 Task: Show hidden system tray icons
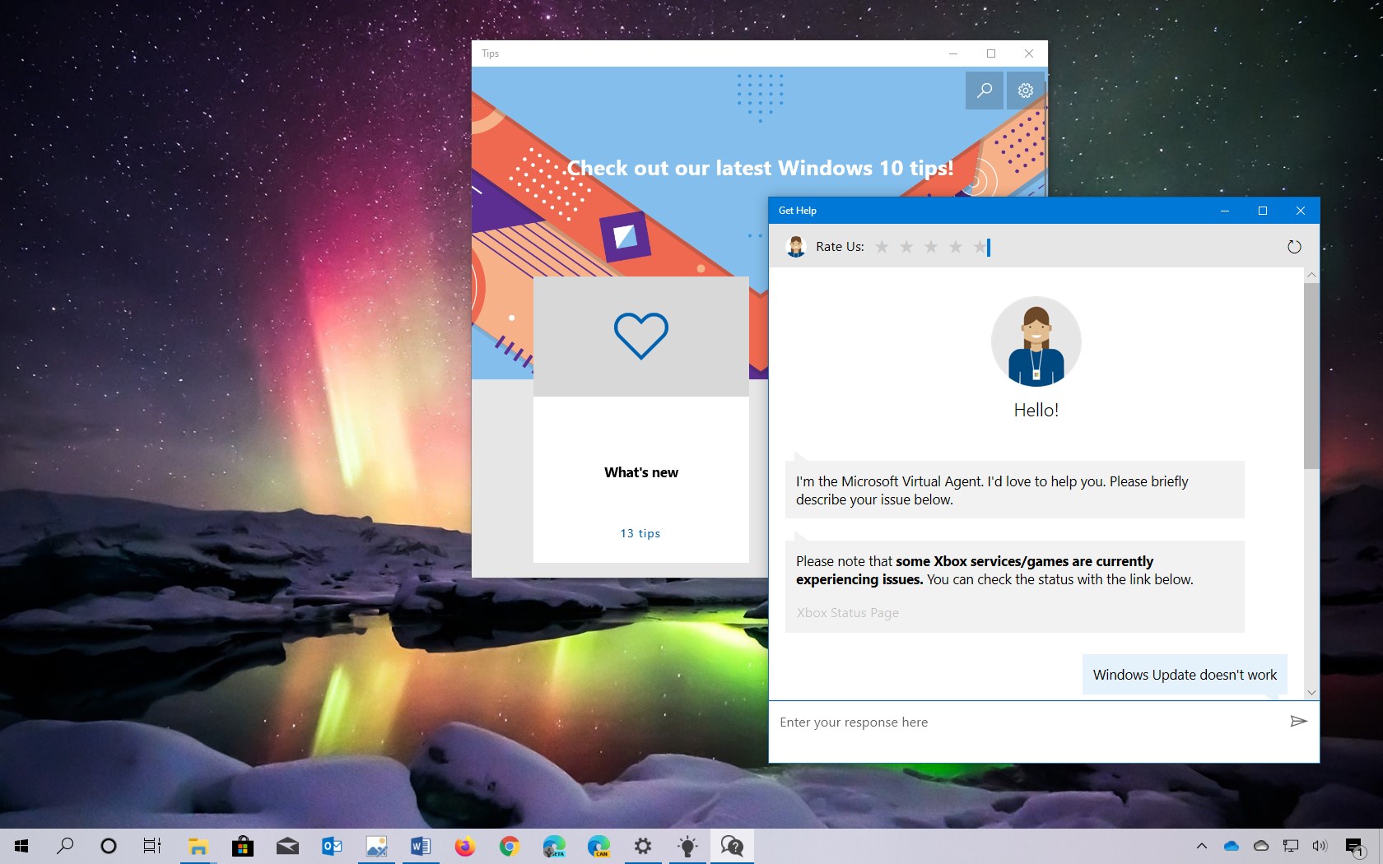pos(1202,846)
